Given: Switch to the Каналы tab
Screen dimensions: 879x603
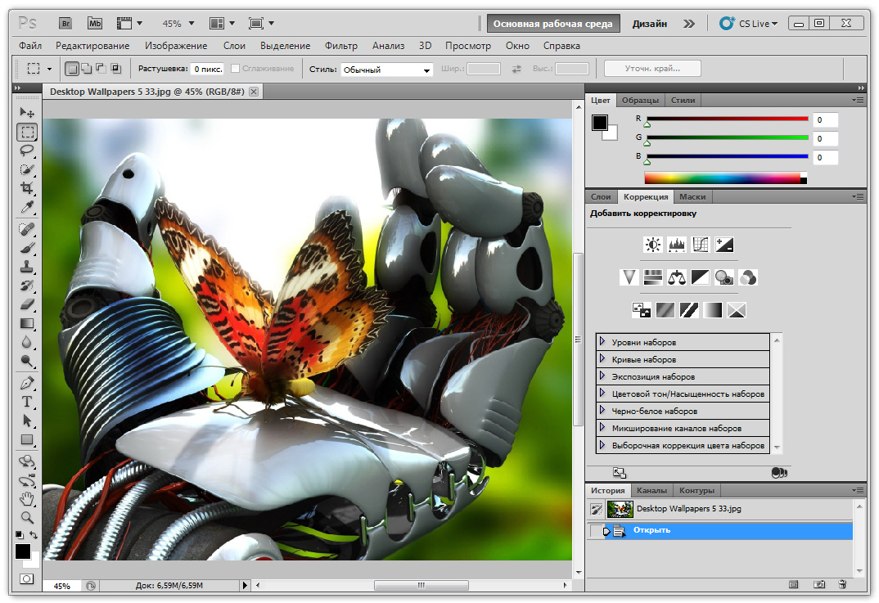Looking at the screenshot, I should pyautogui.click(x=651, y=490).
